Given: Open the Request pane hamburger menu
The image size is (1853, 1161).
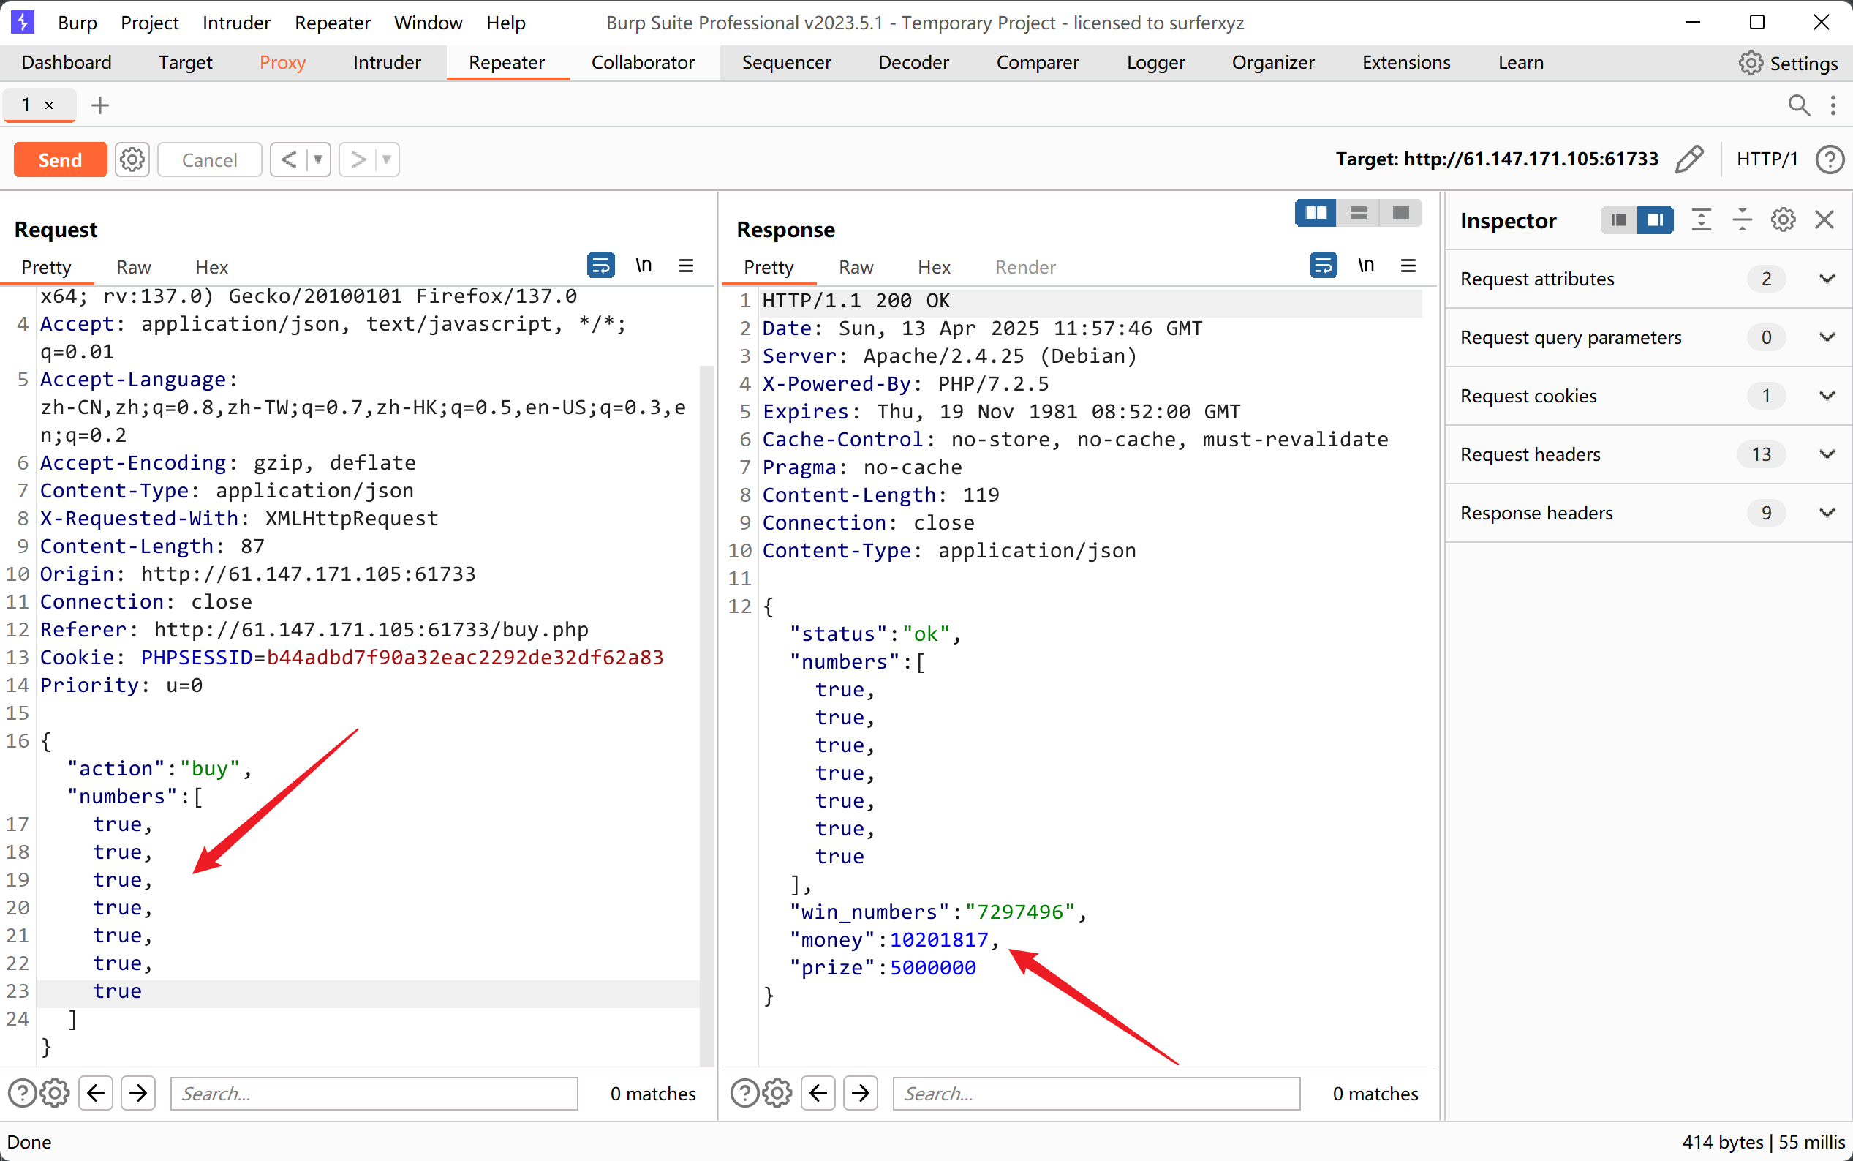Looking at the screenshot, I should [x=685, y=266].
